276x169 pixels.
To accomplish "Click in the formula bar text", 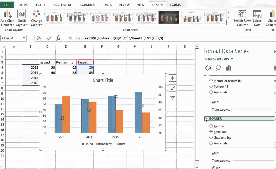I will pyautogui.click(x=115, y=38).
